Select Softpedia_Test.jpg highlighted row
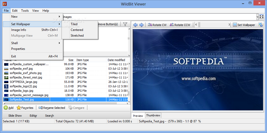Viewport: 267px width, 133px height. (x=65, y=99)
